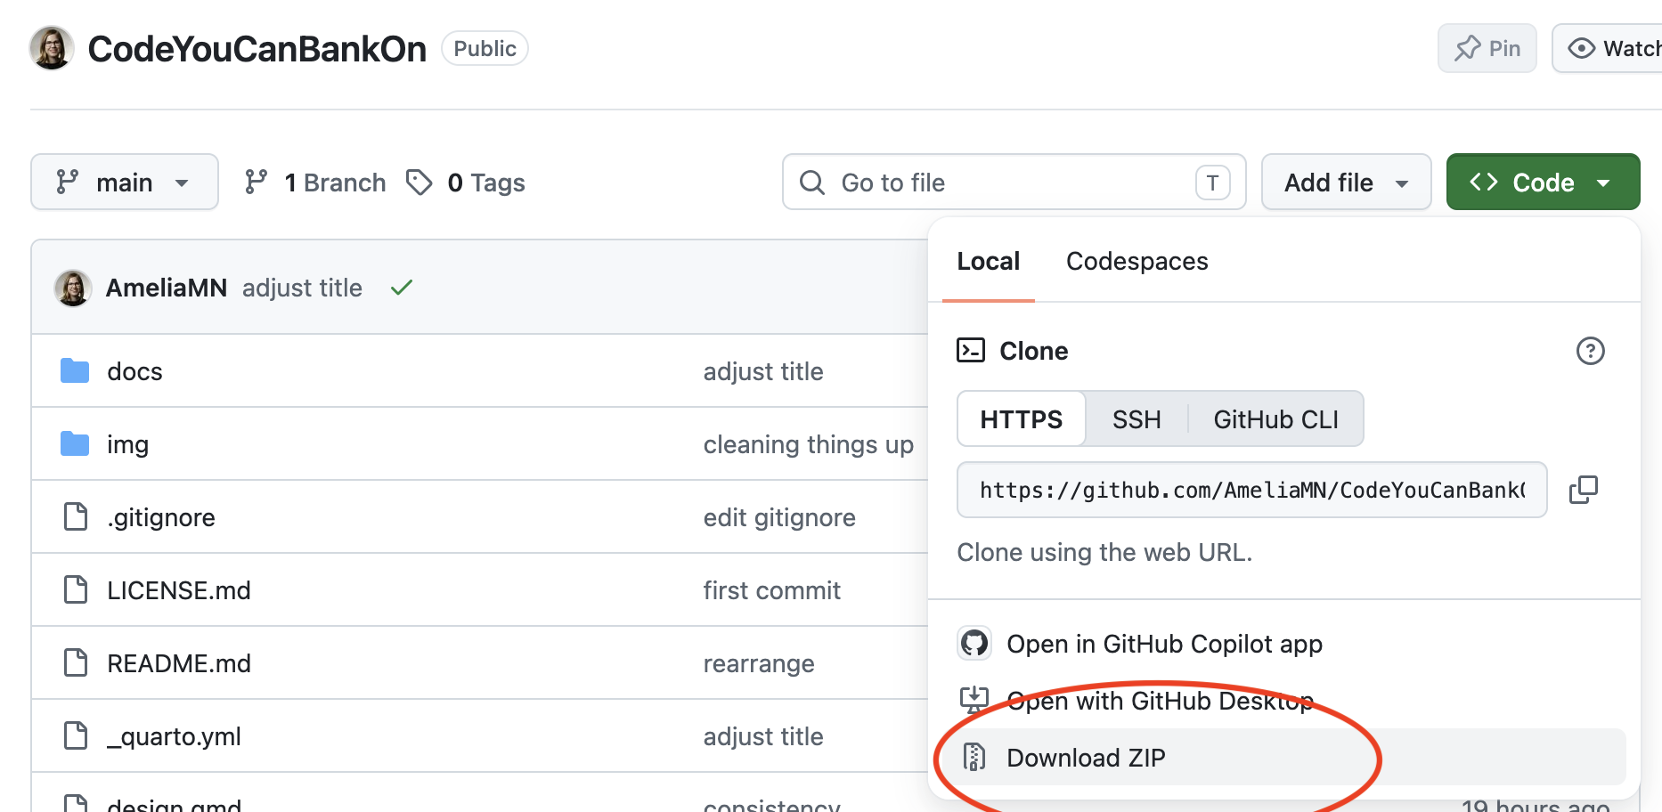The width and height of the screenshot is (1662, 812).
Task: Open the AmeliaMN author link
Action: pos(167,288)
